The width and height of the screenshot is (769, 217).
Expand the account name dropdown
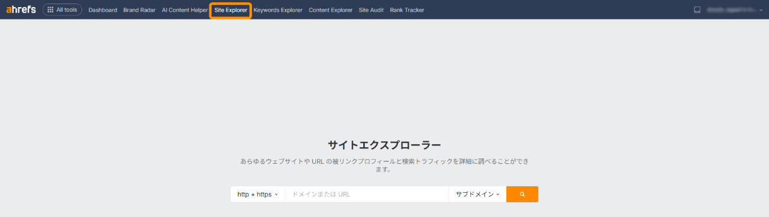point(735,10)
